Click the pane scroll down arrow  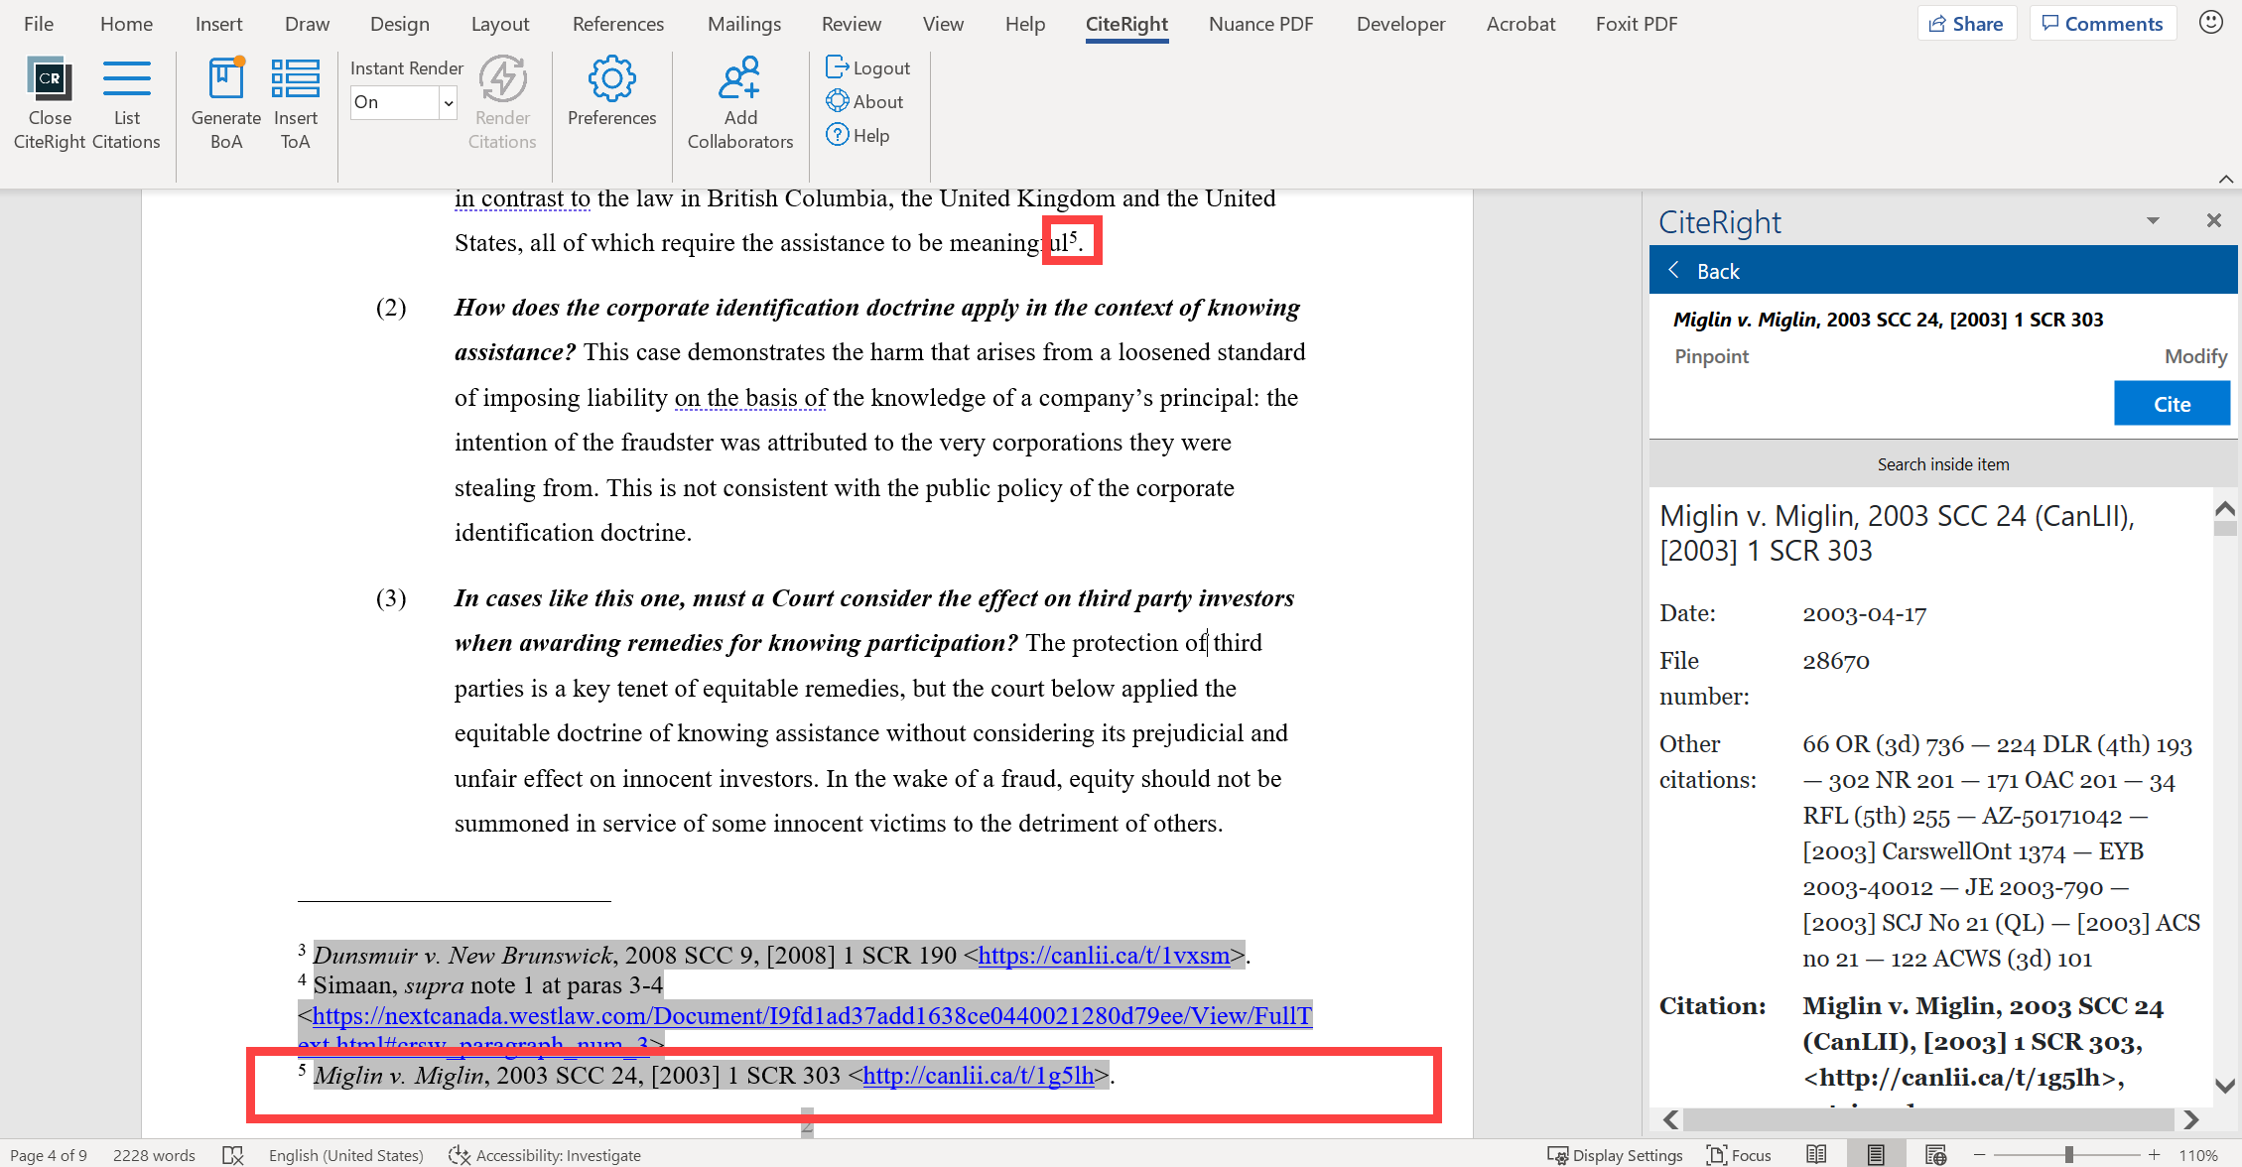click(x=2225, y=1086)
